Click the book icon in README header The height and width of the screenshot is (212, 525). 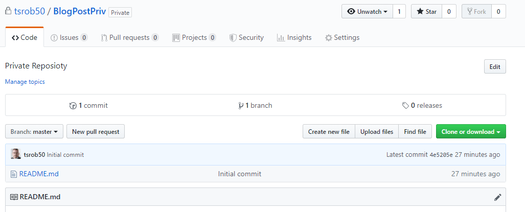coord(14,197)
